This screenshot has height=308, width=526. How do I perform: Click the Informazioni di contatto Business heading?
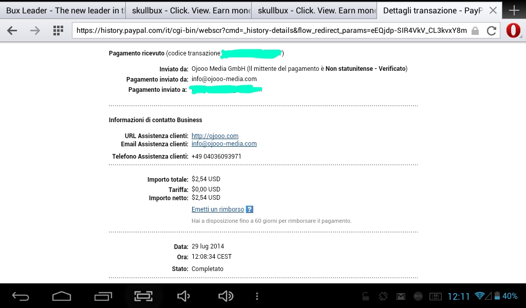(x=156, y=120)
